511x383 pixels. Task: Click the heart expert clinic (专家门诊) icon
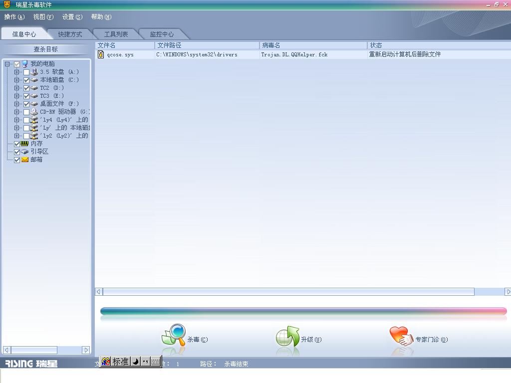click(x=401, y=337)
